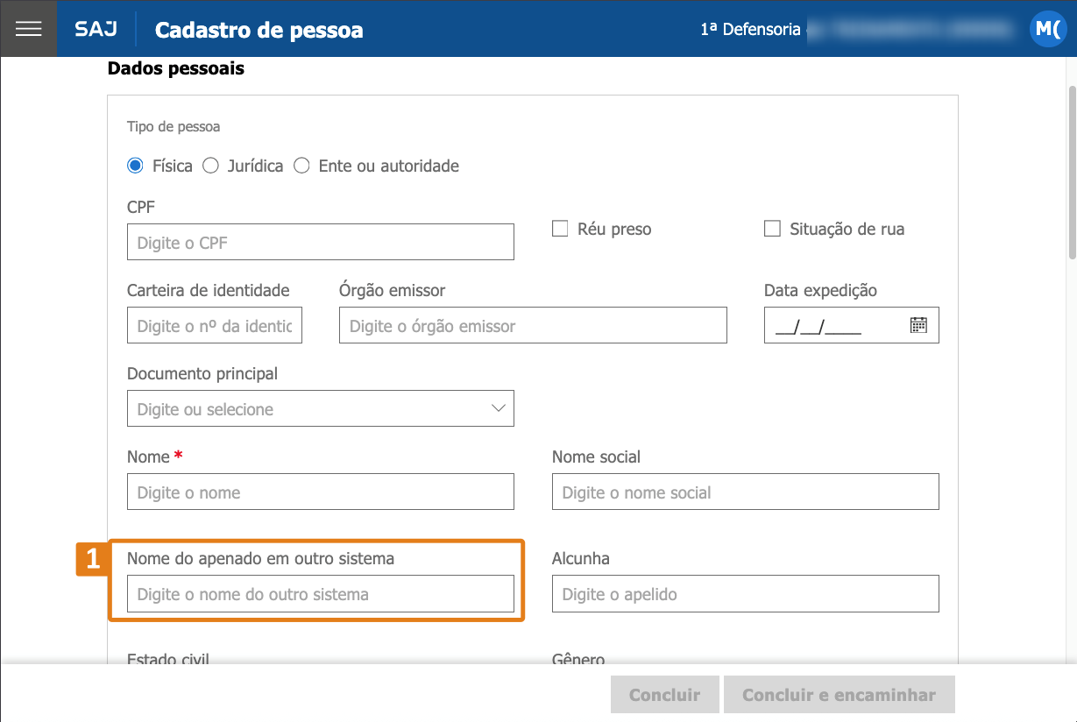Open the calendar picker for Data expedição
1077x722 pixels.
(918, 325)
